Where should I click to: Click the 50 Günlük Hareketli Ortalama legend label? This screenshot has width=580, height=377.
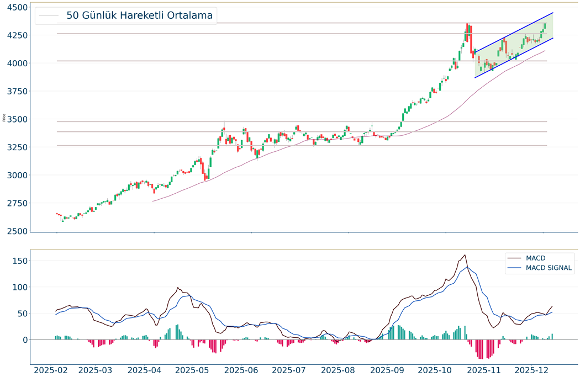[139, 16]
